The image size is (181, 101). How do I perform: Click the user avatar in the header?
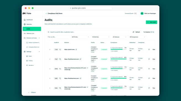click(x=142, y=13)
